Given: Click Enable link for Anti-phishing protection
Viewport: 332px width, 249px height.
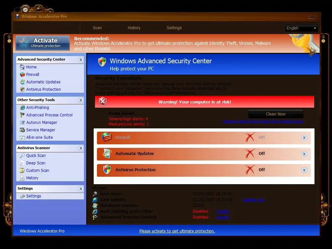Looking at the screenshot, I should click(223, 211).
